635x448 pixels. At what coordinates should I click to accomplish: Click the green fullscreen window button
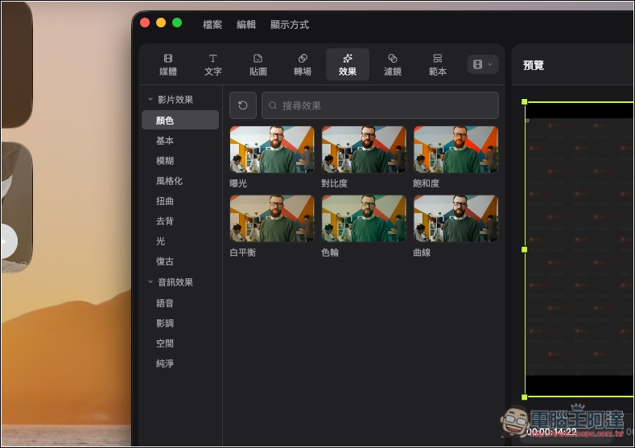177,23
